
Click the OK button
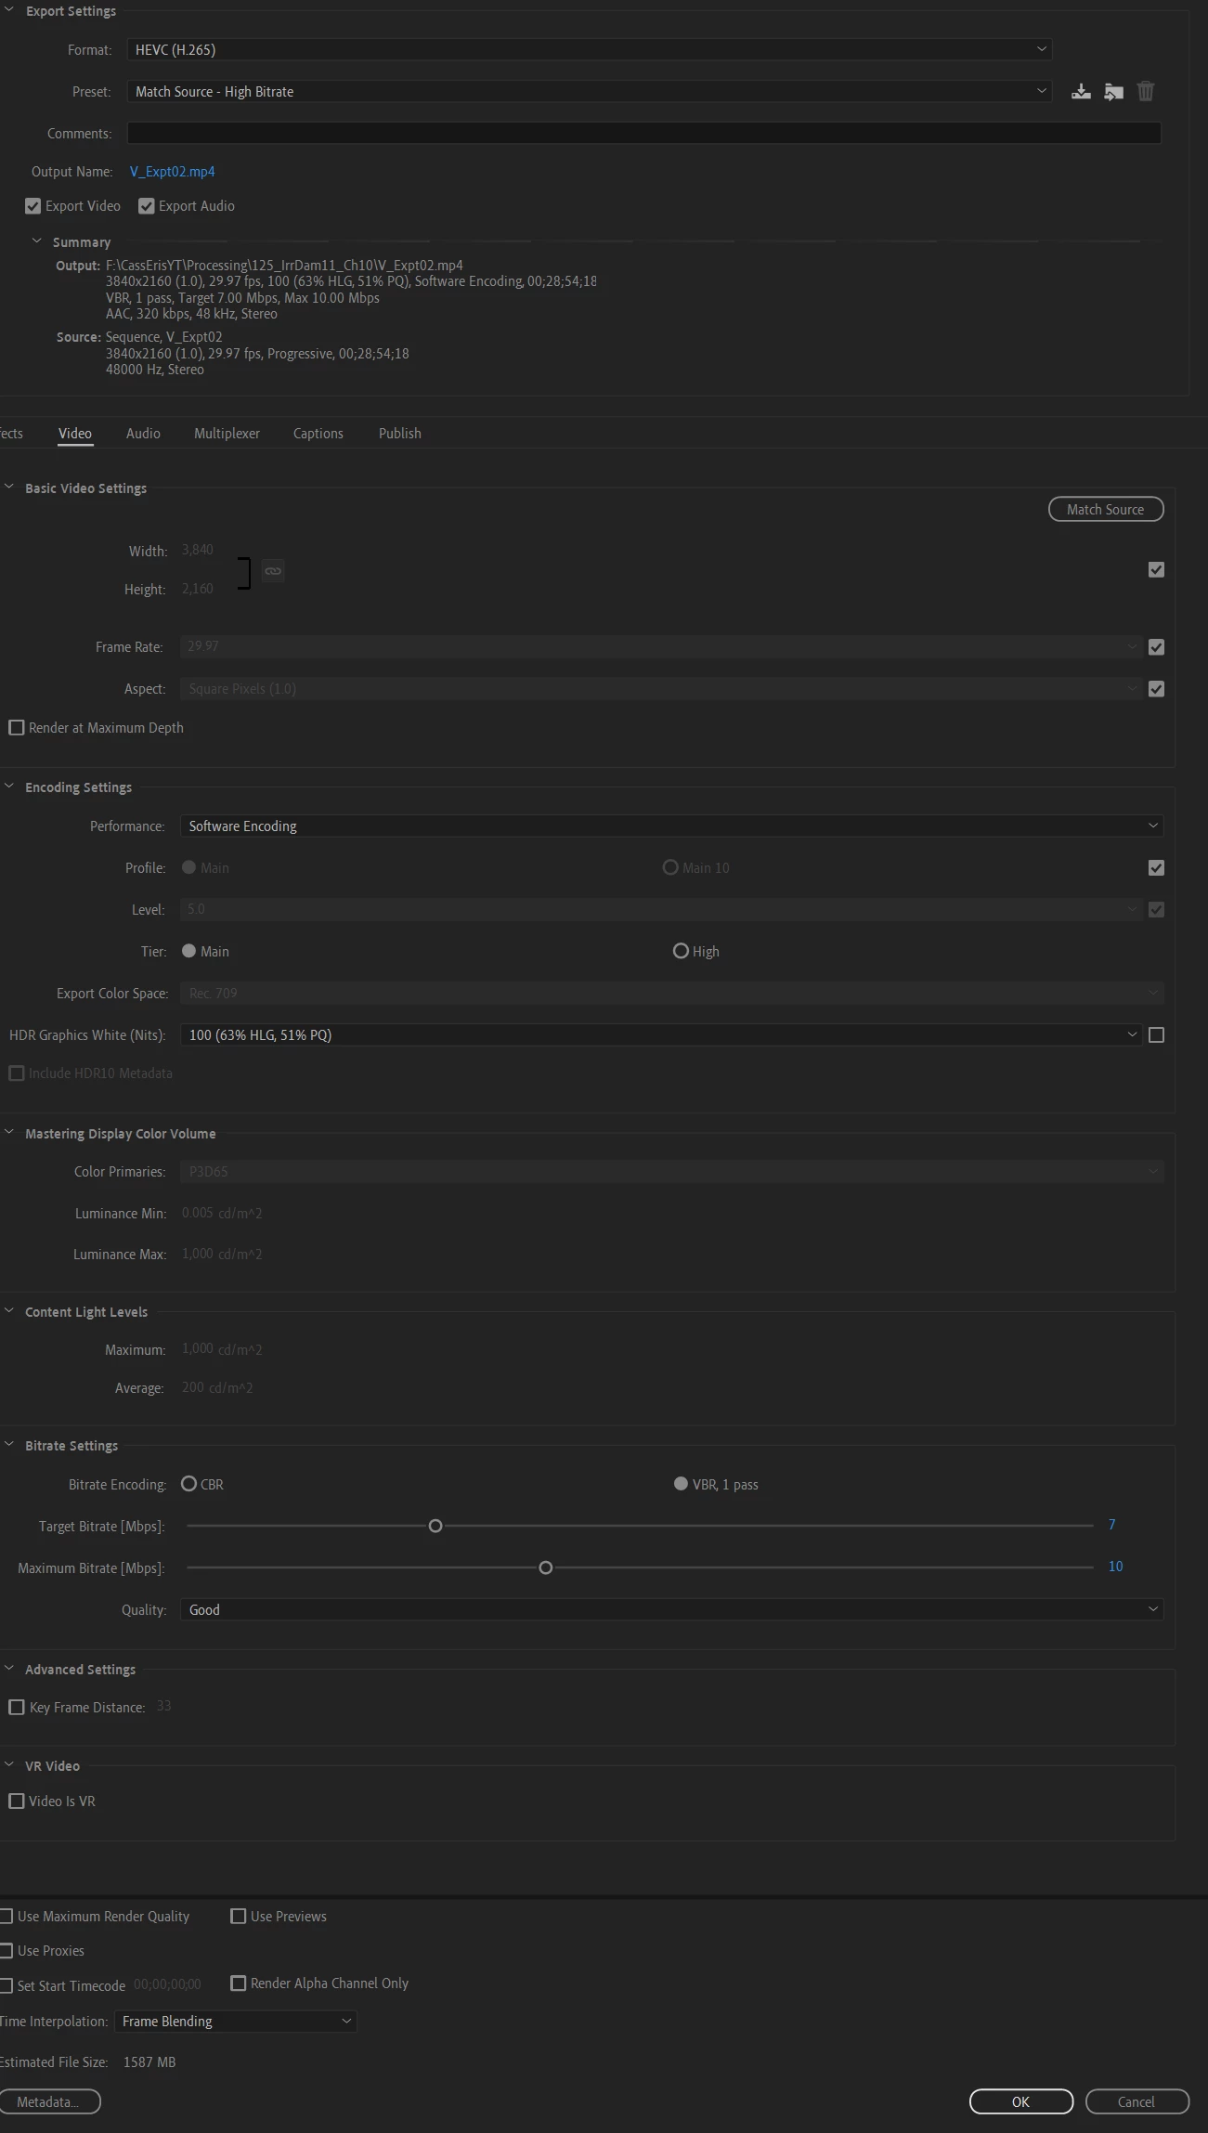pos(1021,2102)
